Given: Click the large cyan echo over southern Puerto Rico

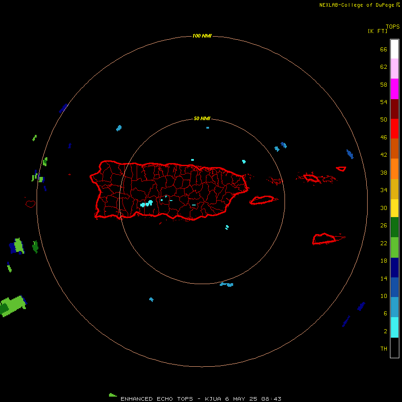Looking at the screenshot, I should (x=147, y=204).
